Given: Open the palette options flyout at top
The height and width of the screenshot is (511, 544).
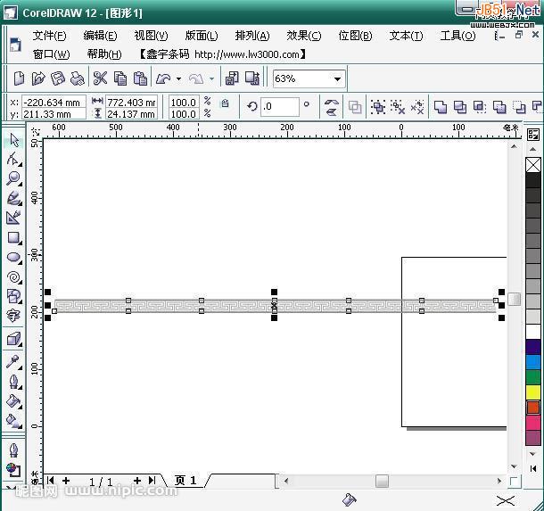Looking at the screenshot, I should click(x=533, y=135).
